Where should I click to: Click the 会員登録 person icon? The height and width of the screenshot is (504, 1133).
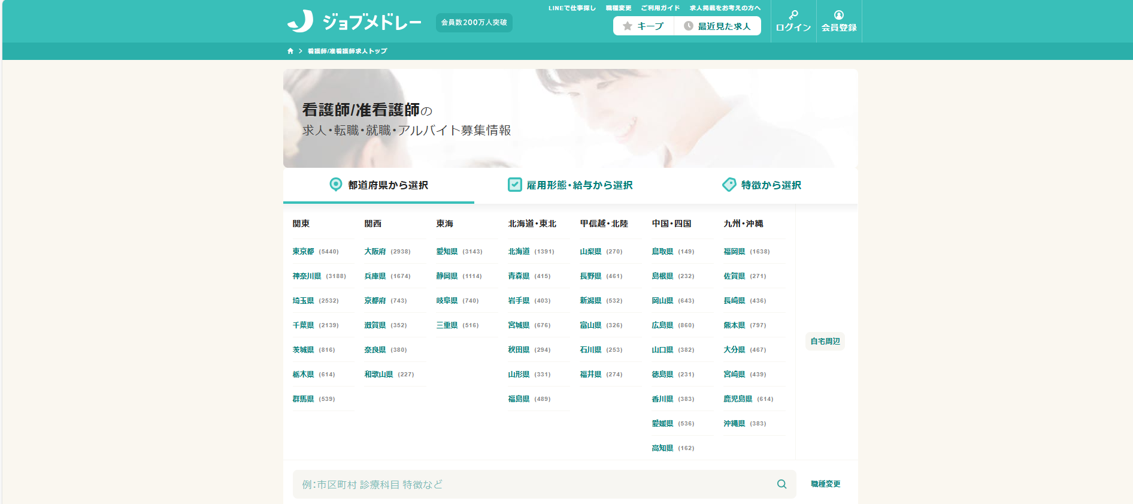838,15
